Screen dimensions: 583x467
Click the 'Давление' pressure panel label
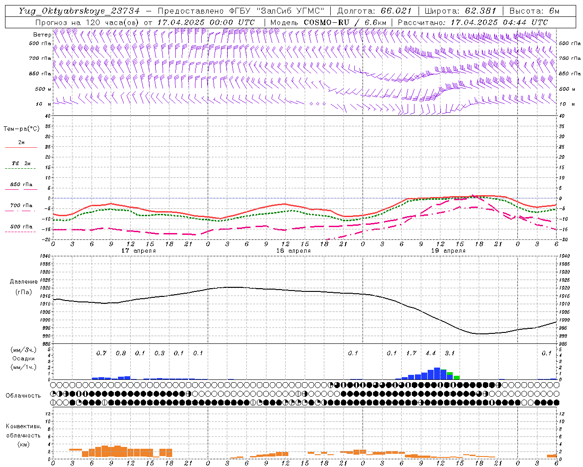coord(23,282)
